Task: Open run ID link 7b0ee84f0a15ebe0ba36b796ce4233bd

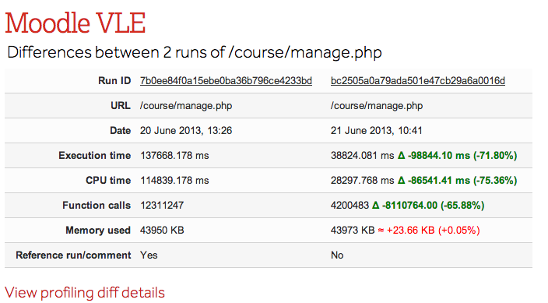Action: point(226,81)
